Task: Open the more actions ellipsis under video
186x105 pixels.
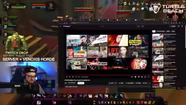Action: pyautogui.click(x=149, y=83)
